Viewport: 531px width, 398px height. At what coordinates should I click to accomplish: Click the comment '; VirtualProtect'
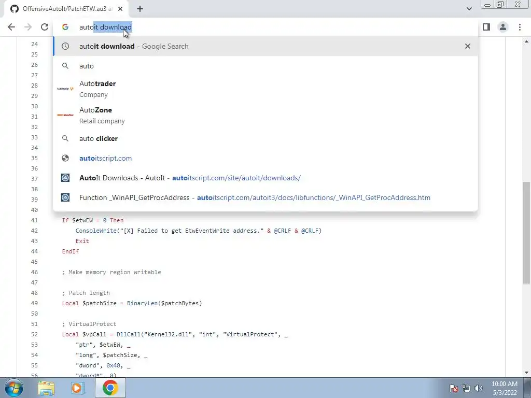[89, 324]
